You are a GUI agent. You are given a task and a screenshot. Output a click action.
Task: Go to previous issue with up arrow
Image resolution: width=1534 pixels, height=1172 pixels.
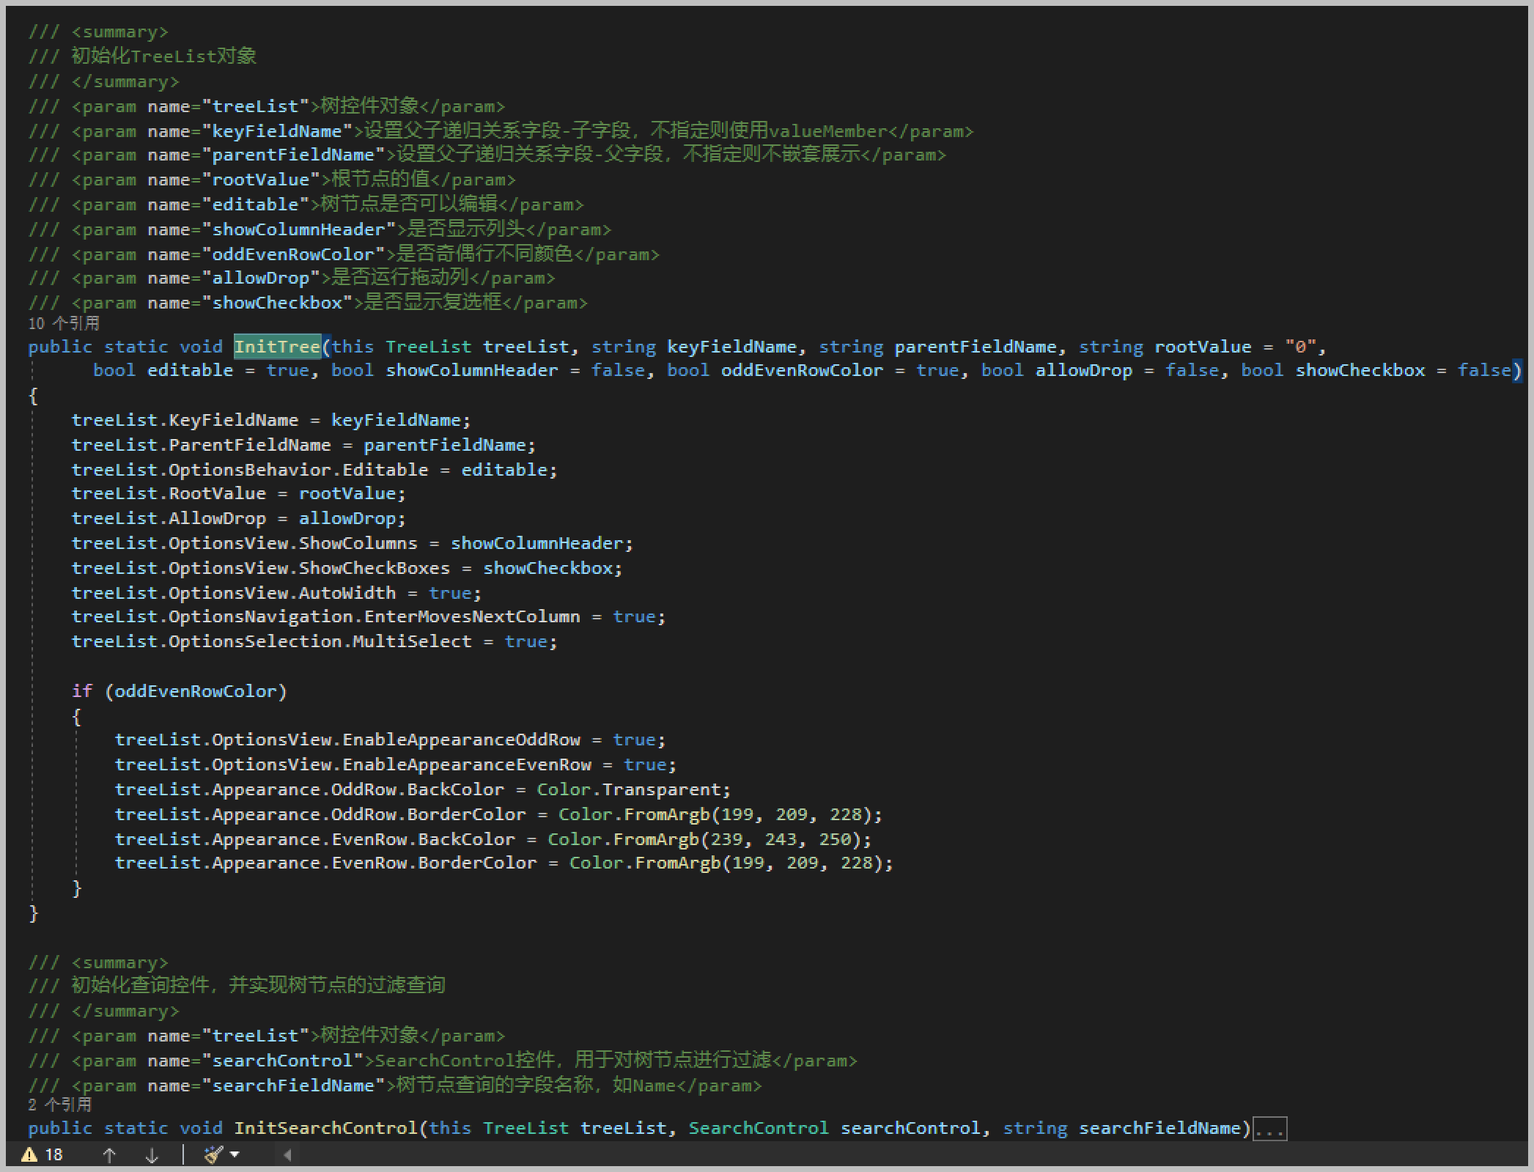pyautogui.click(x=109, y=1155)
